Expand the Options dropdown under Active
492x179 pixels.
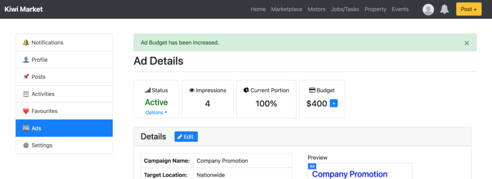[x=156, y=113]
